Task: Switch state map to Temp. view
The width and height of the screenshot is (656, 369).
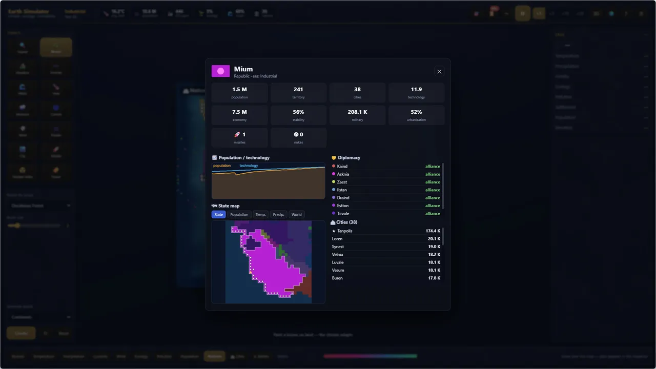Action: pos(261,215)
